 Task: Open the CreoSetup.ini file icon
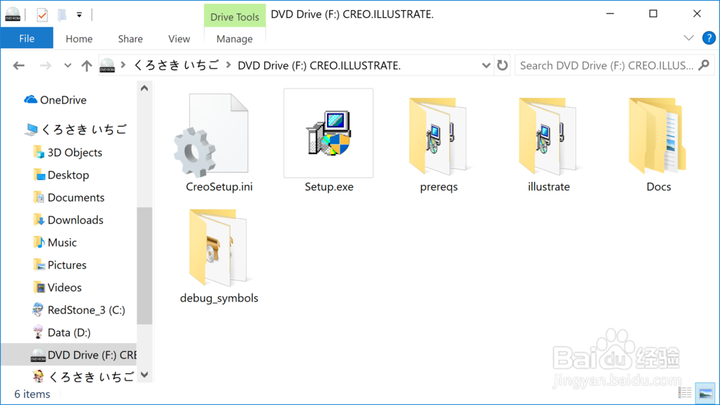point(212,136)
